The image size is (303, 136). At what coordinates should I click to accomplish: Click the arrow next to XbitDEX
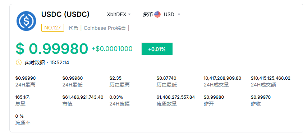(x=129, y=14)
